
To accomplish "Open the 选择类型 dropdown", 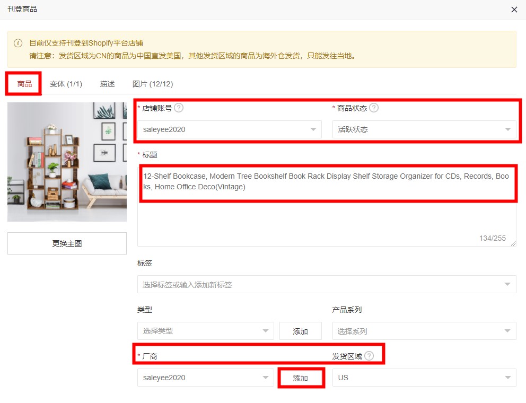I will [206, 331].
